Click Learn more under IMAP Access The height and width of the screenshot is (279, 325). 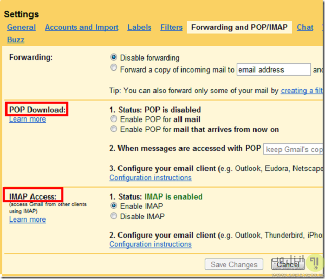point(28,220)
